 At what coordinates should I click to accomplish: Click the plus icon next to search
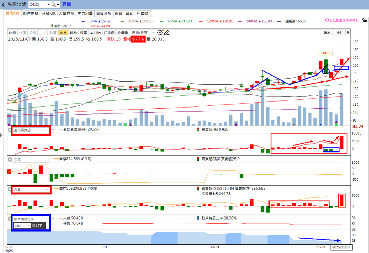point(58,4)
